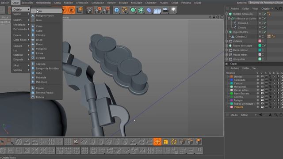Click the orange color swatch of Llantas layer
Viewport: 283px width, 159px height.
click(232, 76)
